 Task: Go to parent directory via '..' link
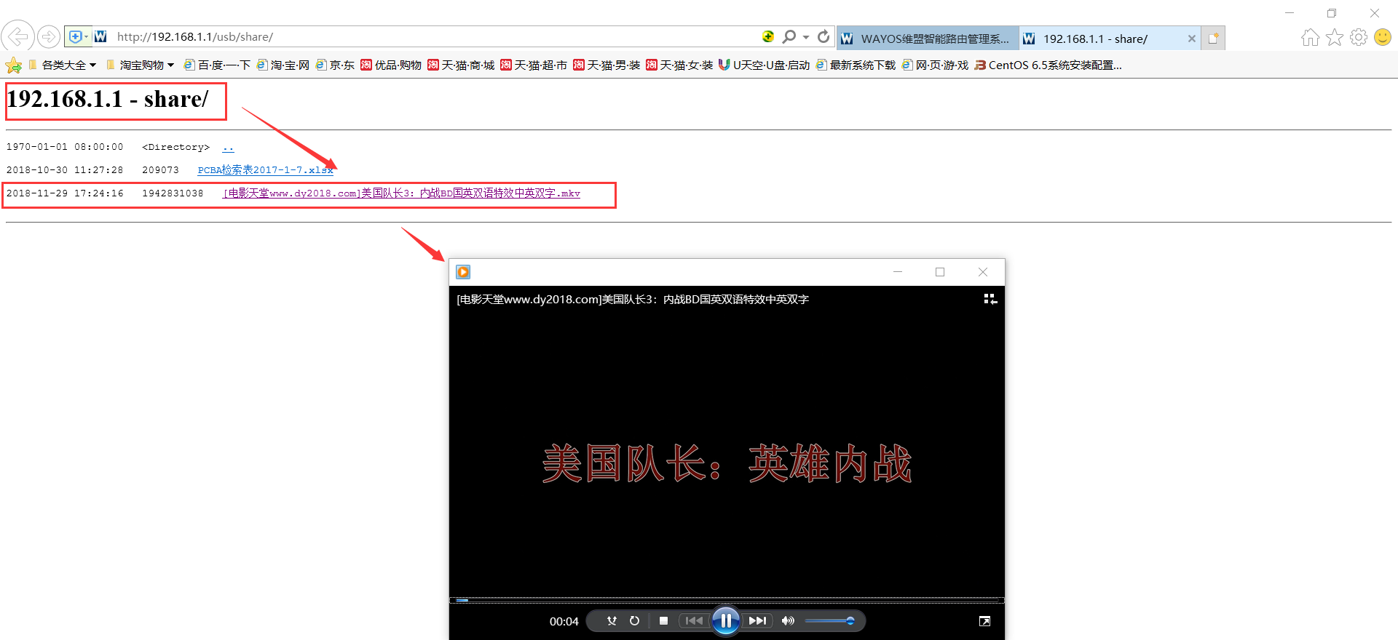pos(228,147)
